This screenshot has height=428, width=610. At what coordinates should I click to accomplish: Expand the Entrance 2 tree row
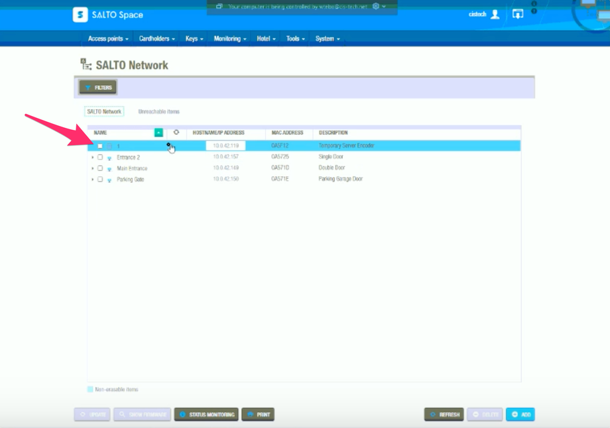pyautogui.click(x=93, y=157)
